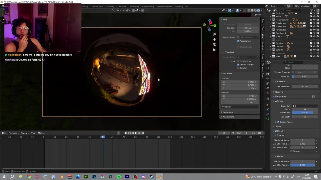Uncheck the Passepartout checkbox
Viewport: 321px width, 180px height.
[238, 41]
